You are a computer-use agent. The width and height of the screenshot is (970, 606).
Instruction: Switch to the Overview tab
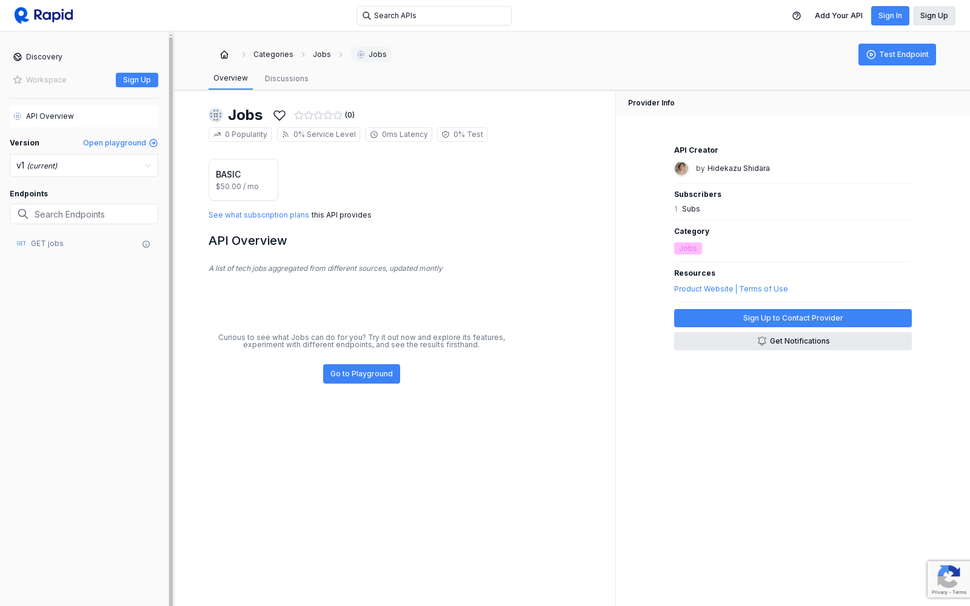[230, 78]
